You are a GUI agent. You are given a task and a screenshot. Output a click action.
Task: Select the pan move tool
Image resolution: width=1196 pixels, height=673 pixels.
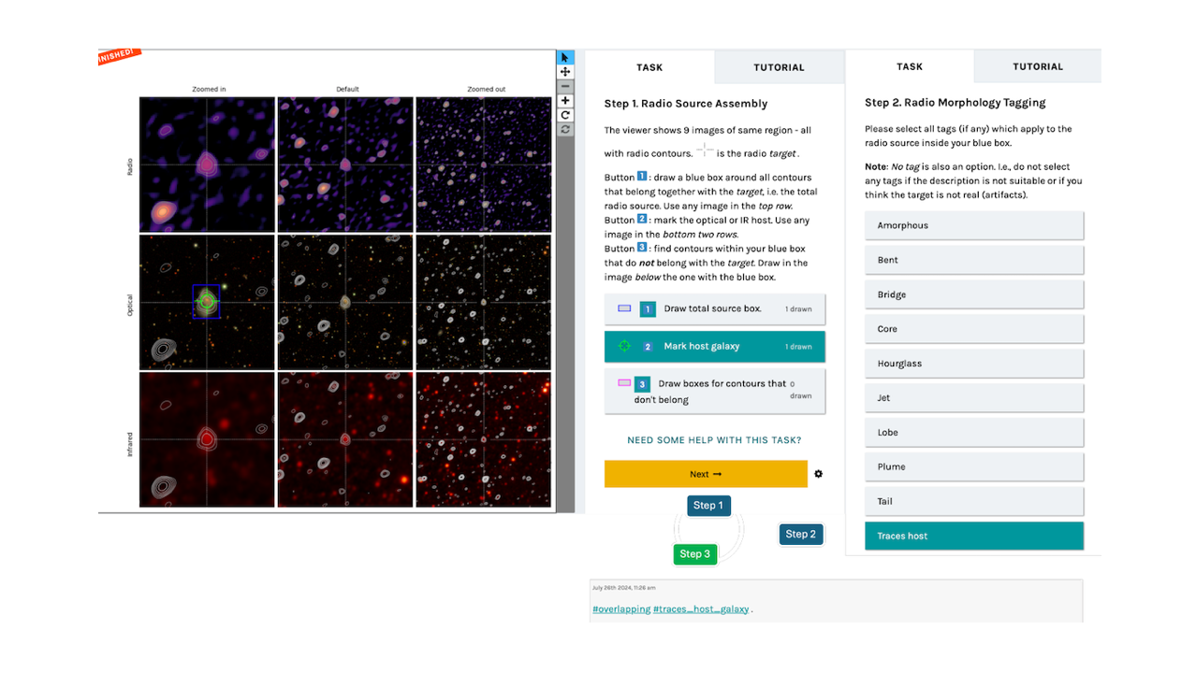pos(565,72)
